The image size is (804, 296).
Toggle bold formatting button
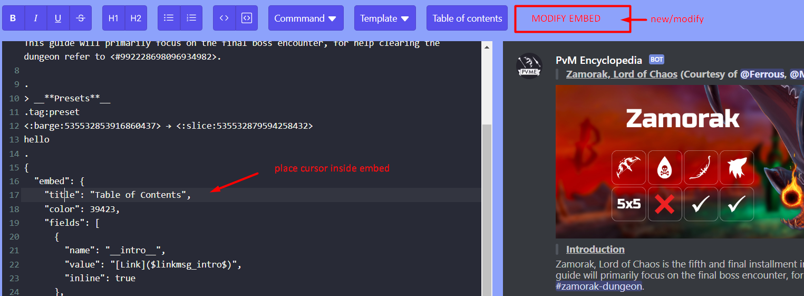point(13,18)
